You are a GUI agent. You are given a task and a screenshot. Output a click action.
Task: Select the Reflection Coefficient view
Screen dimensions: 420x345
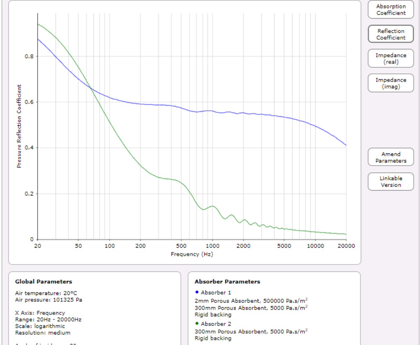tap(391, 34)
